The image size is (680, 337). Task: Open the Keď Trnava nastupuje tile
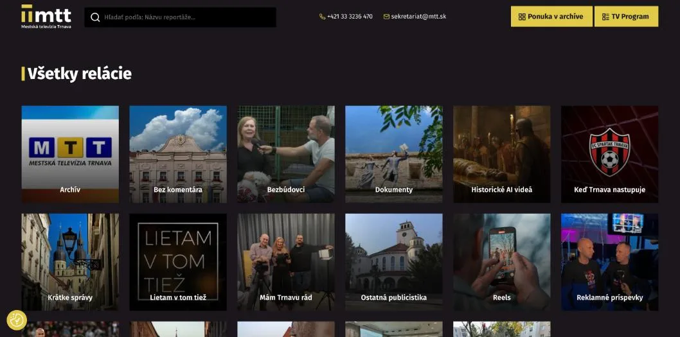[x=610, y=154]
